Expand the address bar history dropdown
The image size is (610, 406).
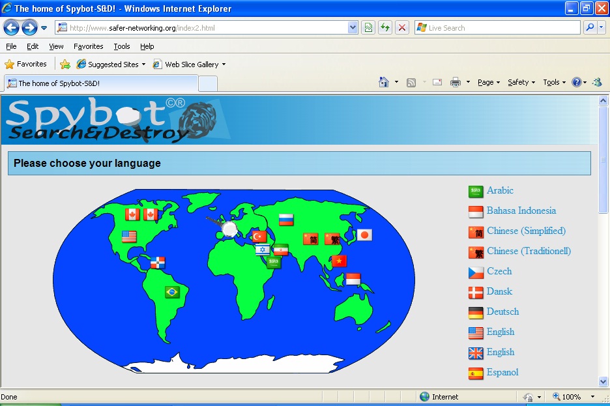[353, 27]
